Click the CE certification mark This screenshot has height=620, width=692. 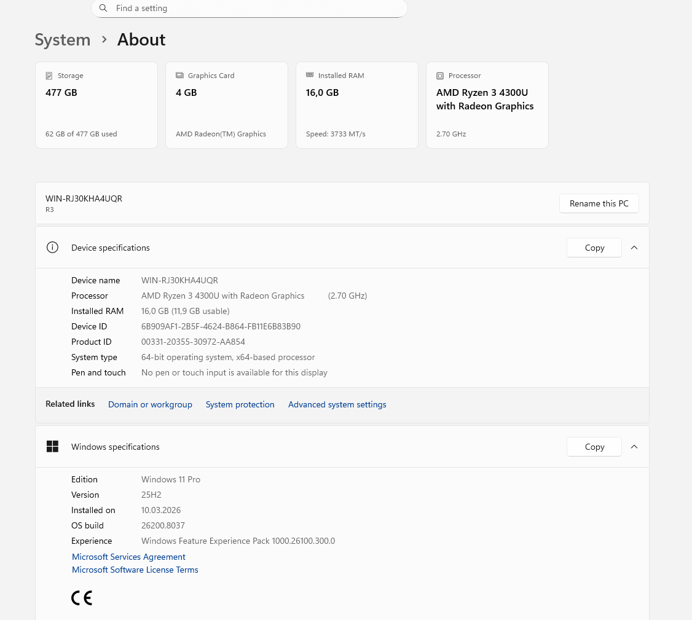pos(81,598)
